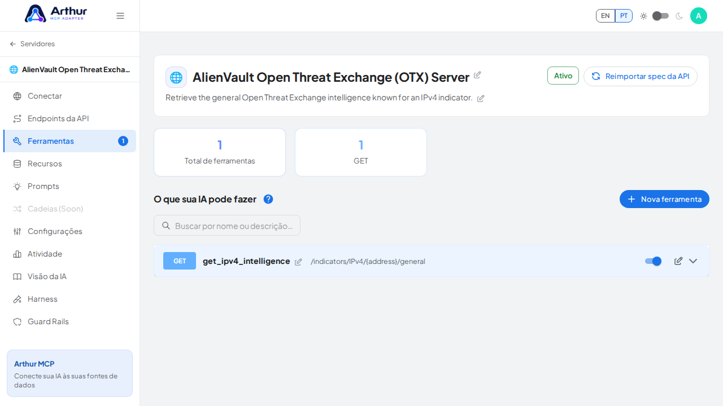Screen dimensions: 723x406
Task: Click the get_ipv4_intelligence tool name
Action: (x=246, y=261)
